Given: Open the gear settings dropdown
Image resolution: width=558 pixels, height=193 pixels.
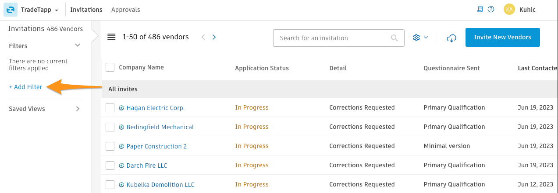Looking at the screenshot, I should (x=420, y=38).
